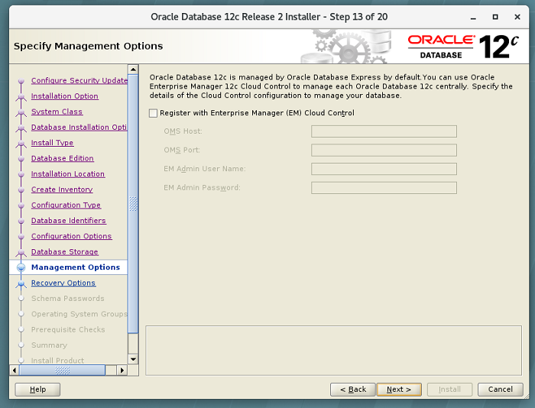The width and height of the screenshot is (535, 408).
Task: Open the Installation Option step
Action: click(65, 96)
